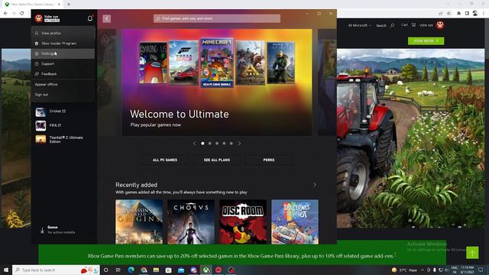The height and width of the screenshot is (275, 489).
Task: Open the Disc Room game tile
Action: 243,222
